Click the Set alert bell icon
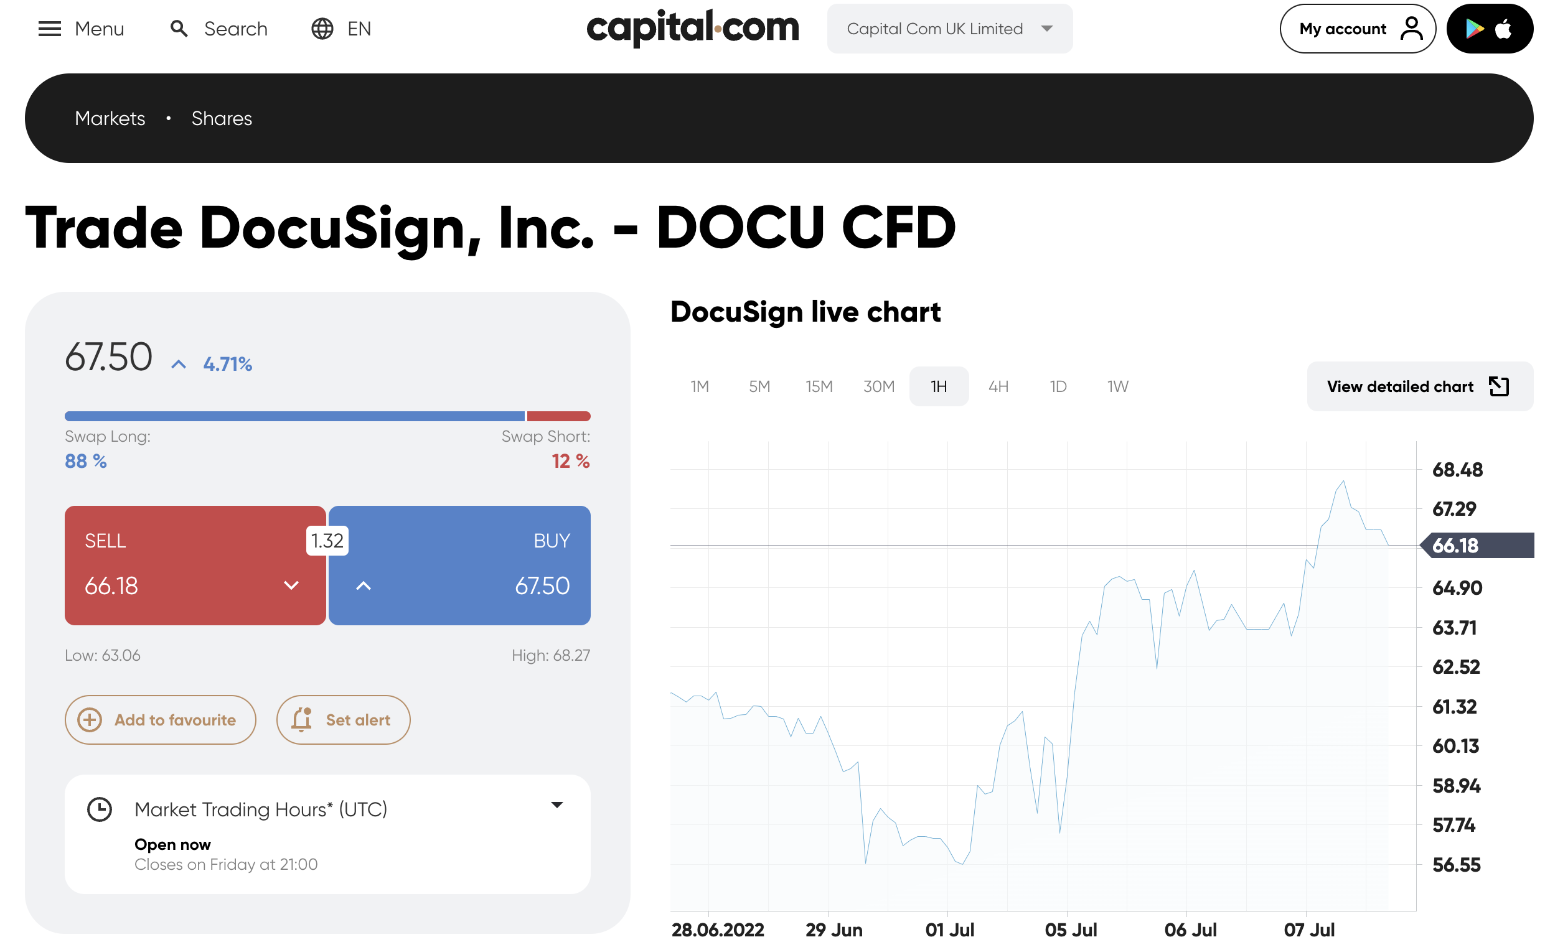The width and height of the screenshot is (1545, 937). [302, 719]
